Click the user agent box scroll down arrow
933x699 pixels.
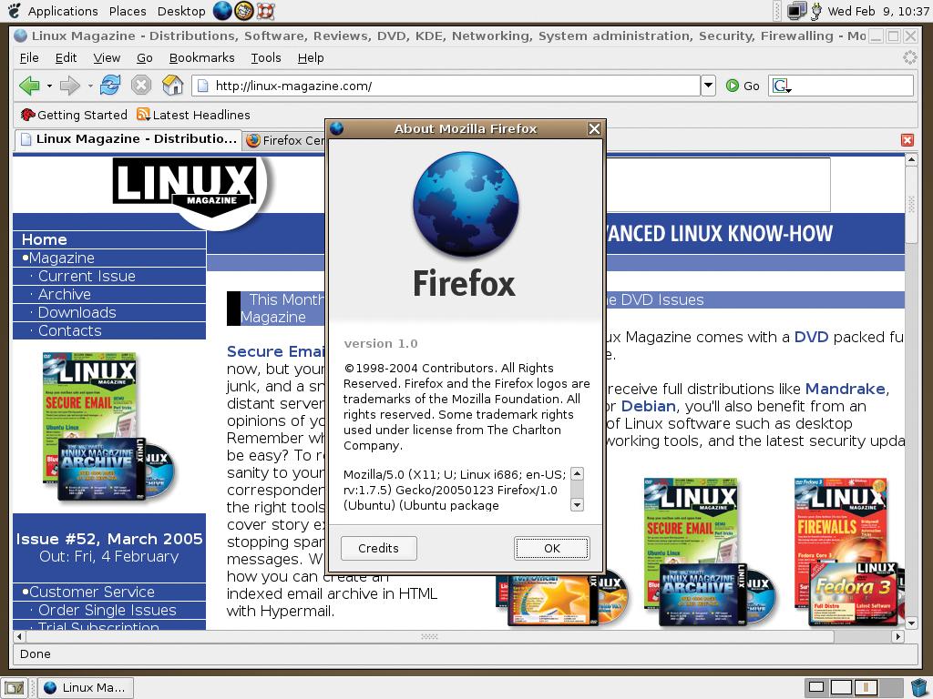click(x=577, y=504)
